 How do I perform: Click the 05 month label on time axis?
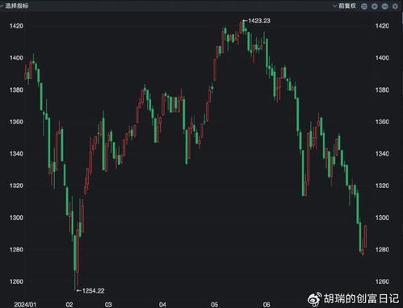214,305
